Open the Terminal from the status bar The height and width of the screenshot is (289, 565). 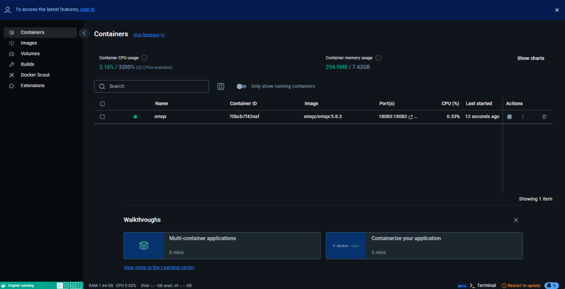[483, 285]
